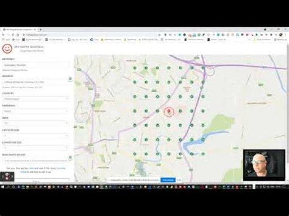This screenshot has width=289, height=216.
Task: Open the Windows Start menu
Action: click(2, 187)
